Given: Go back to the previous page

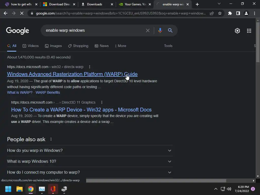Looking at the screenshot, I should (6, 13).
